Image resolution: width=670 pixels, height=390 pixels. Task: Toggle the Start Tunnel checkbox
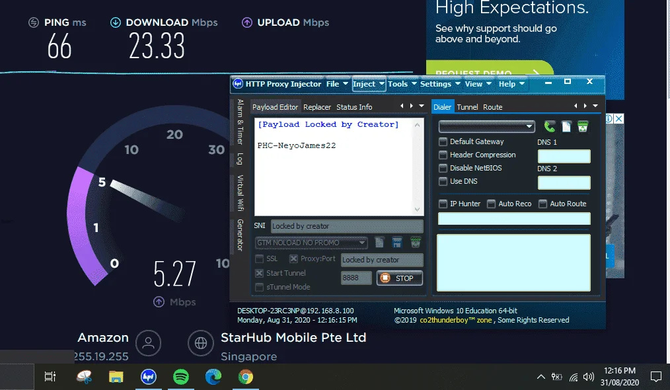[x=259, y=273]
